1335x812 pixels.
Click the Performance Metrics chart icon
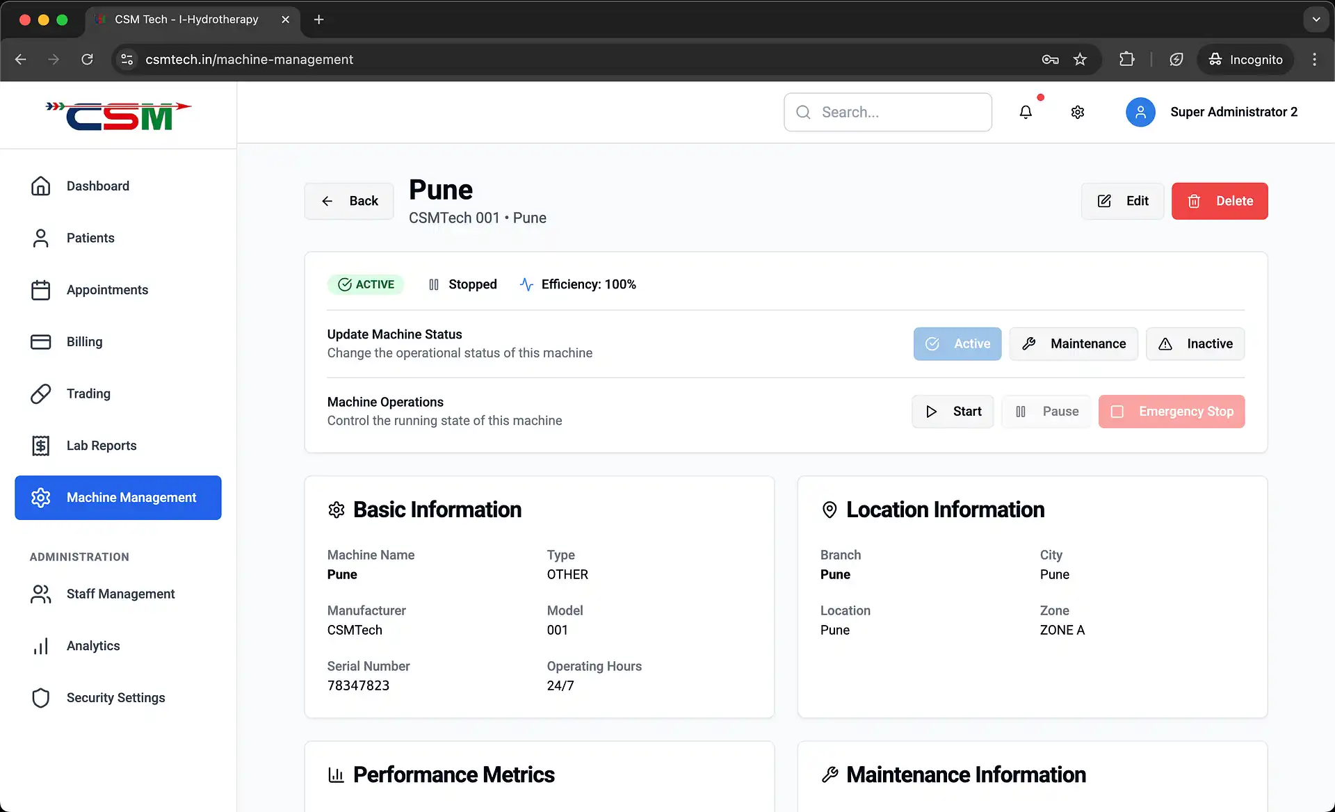[337, 774]
